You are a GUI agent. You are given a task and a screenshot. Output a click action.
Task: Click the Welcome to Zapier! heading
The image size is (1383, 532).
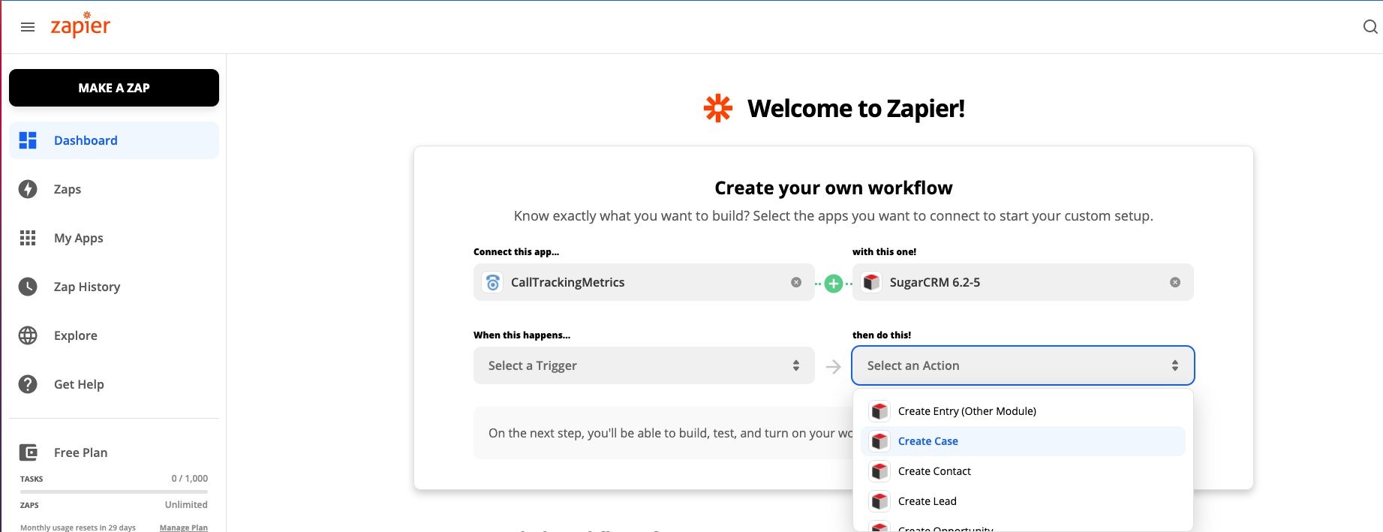coord(856,109)
